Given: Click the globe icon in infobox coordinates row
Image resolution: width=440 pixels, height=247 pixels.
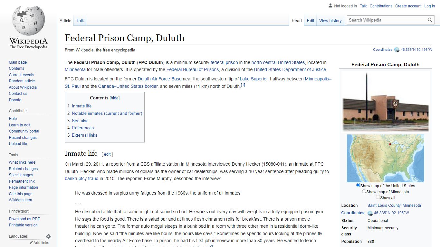Looking at the screenshot, I should [x=370, y=213].
